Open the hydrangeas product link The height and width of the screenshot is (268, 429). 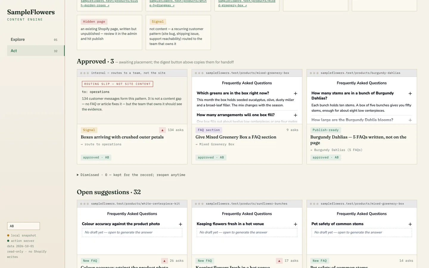point(178,3)
